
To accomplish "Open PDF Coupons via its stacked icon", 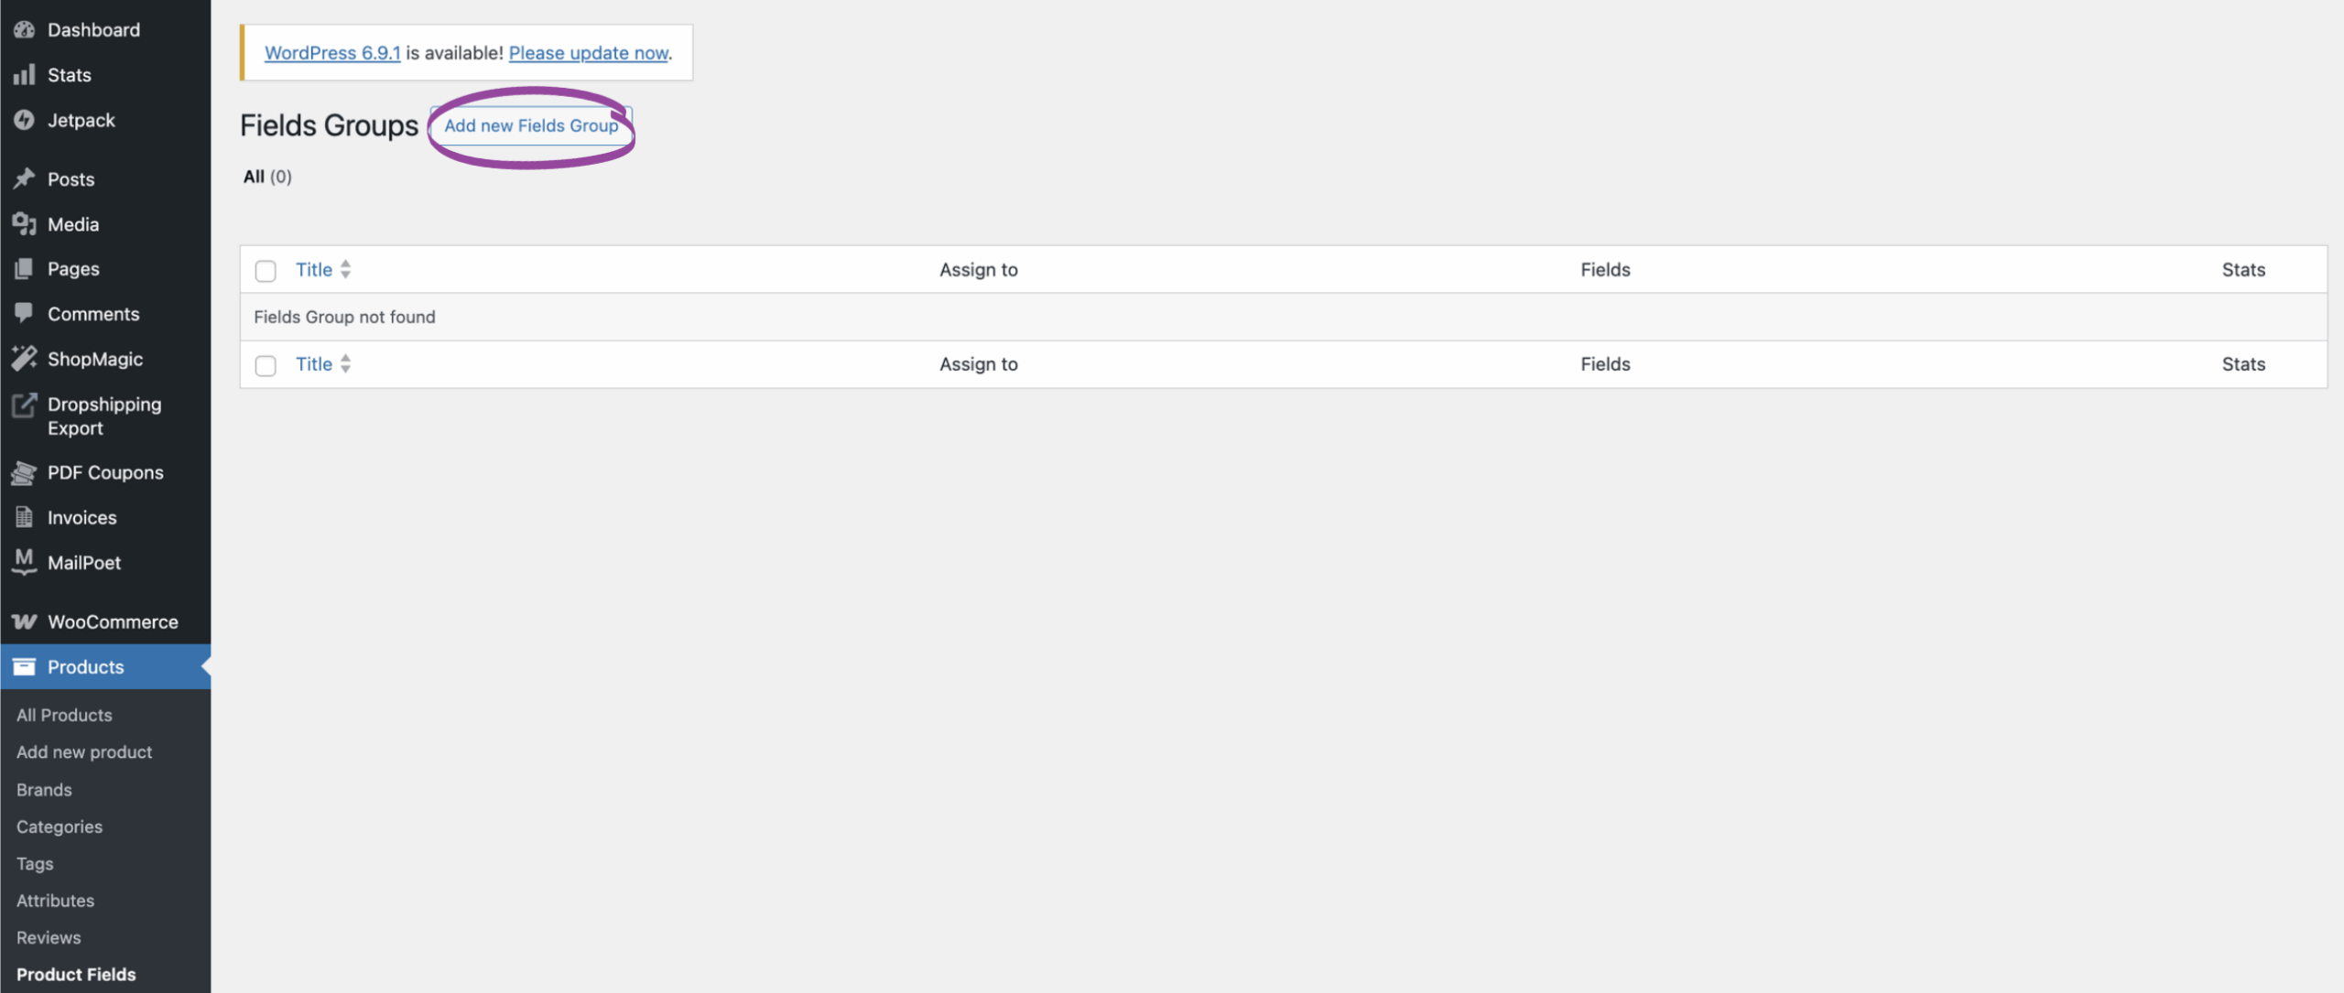I will click(x=24, y=472).
